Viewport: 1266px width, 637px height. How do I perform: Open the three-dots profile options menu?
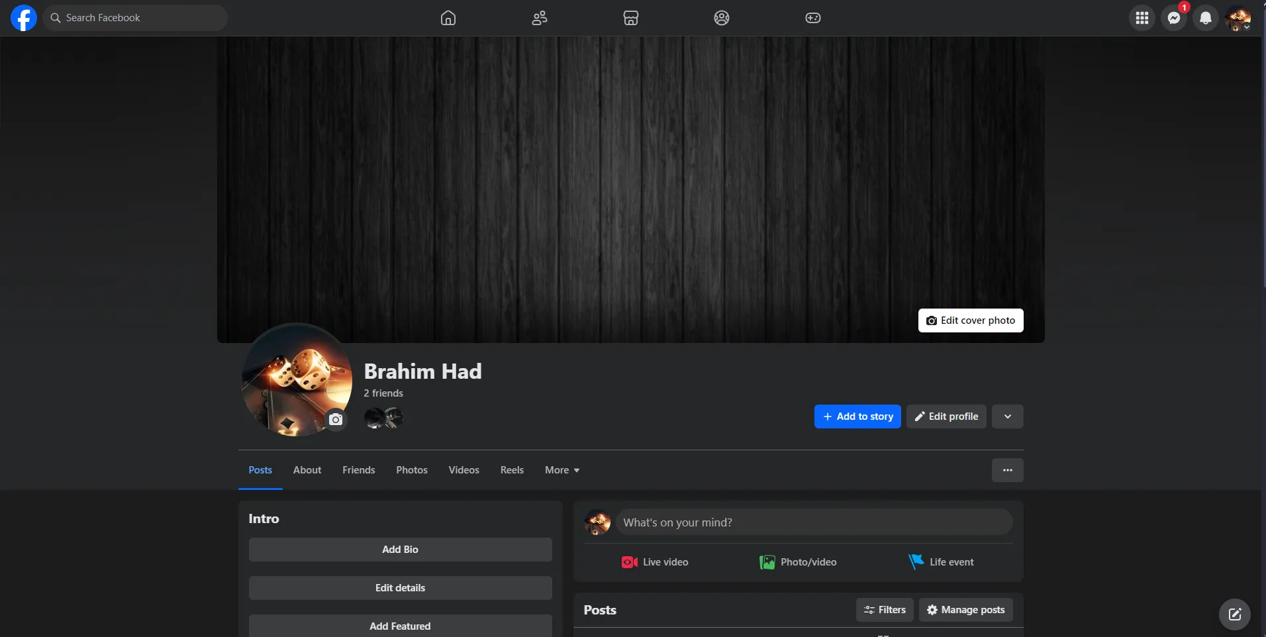pyautogui.click(x=1007, y=470)
